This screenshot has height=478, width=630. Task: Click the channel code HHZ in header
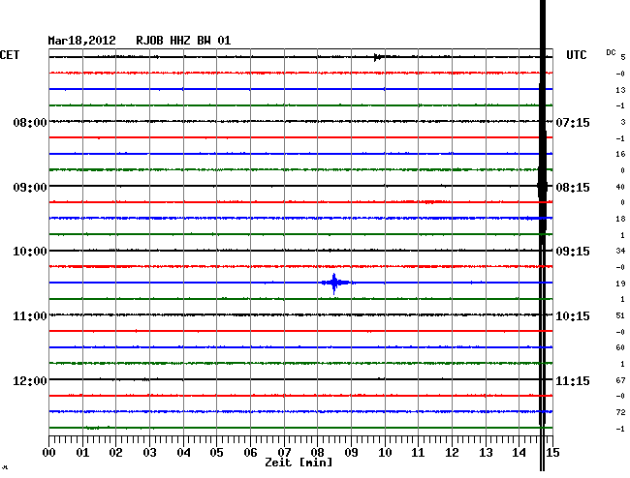180,41
